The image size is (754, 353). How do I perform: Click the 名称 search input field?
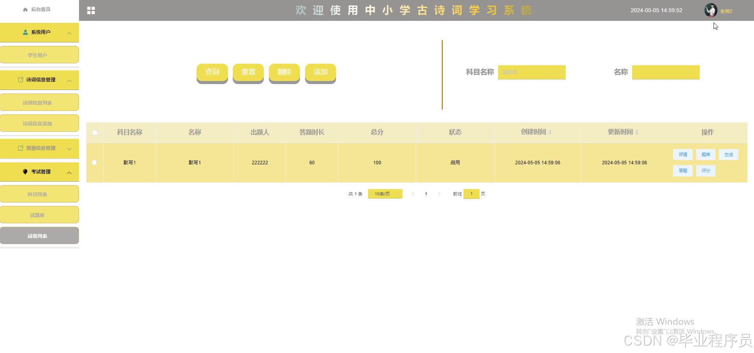[666, 72]
